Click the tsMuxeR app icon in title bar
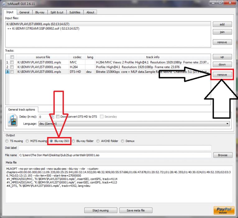 tap(4, 4)
